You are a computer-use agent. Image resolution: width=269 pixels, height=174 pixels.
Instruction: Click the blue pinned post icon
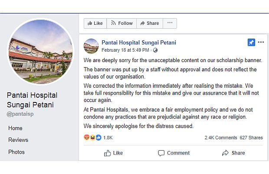(x=251, y=43)
